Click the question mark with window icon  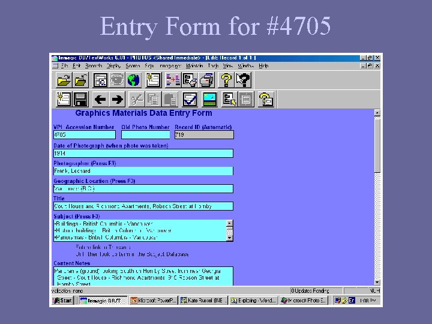coord(266,99)
